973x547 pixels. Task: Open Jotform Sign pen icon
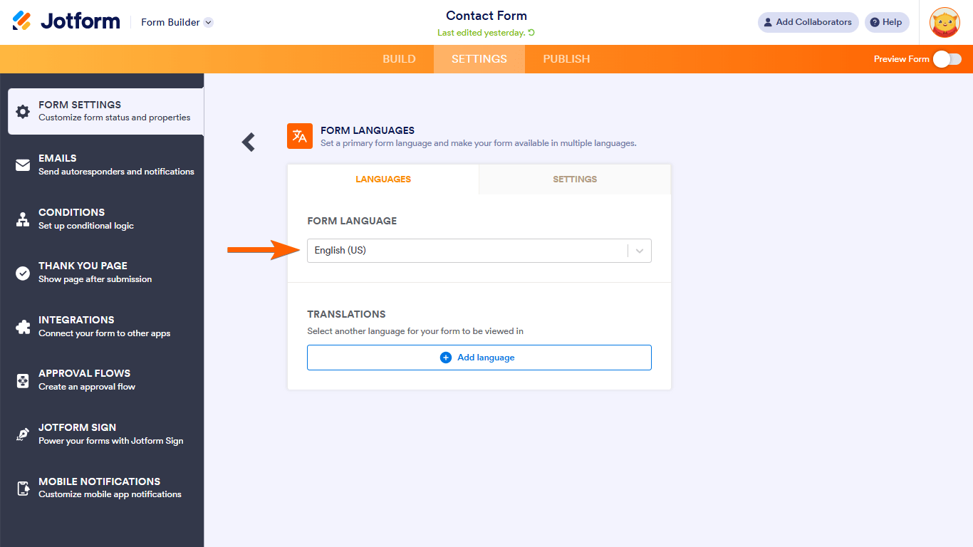click(23, 434)
